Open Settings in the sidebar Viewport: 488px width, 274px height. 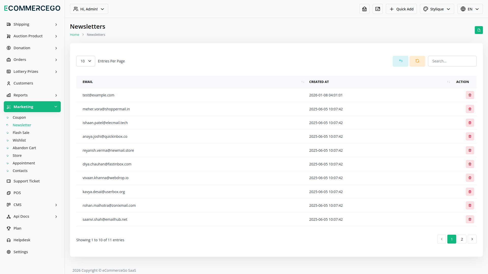coord(32,252)
